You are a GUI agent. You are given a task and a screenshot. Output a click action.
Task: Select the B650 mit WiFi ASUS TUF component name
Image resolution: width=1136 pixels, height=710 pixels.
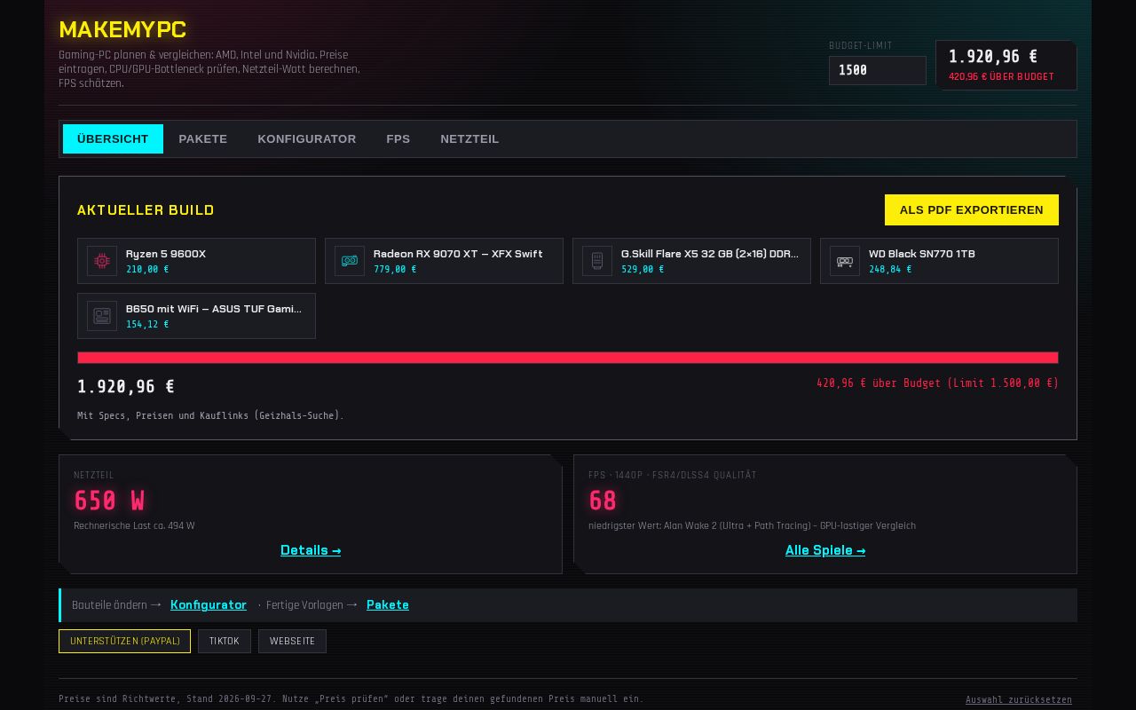[x=214, y=309]
